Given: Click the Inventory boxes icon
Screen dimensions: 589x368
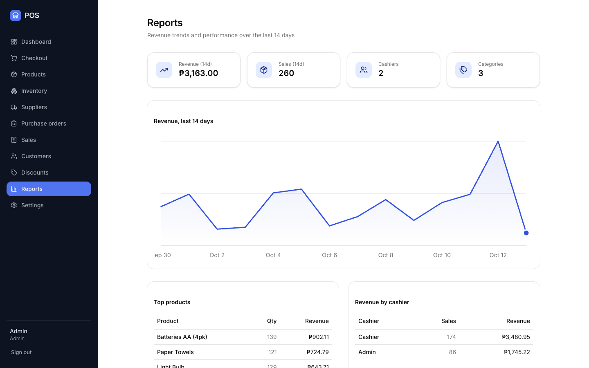Looking at the screenshot, I should pyautogui.click(x=14, y=91).
